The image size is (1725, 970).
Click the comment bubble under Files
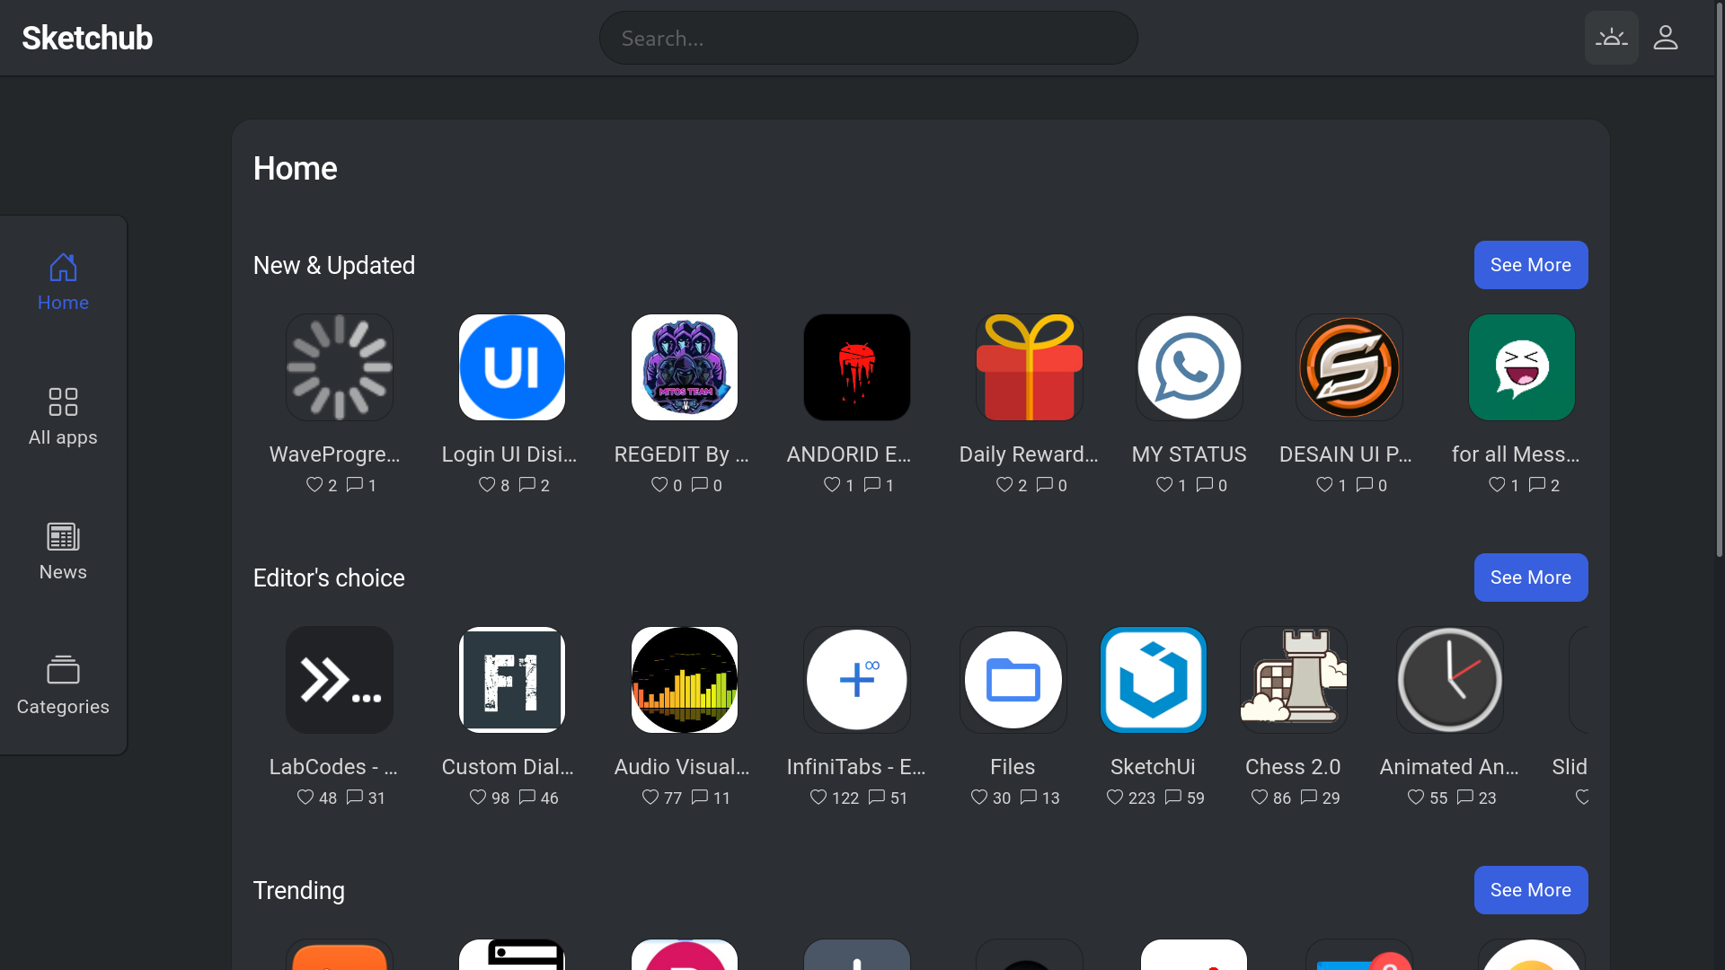click(x=1029, y=797)
